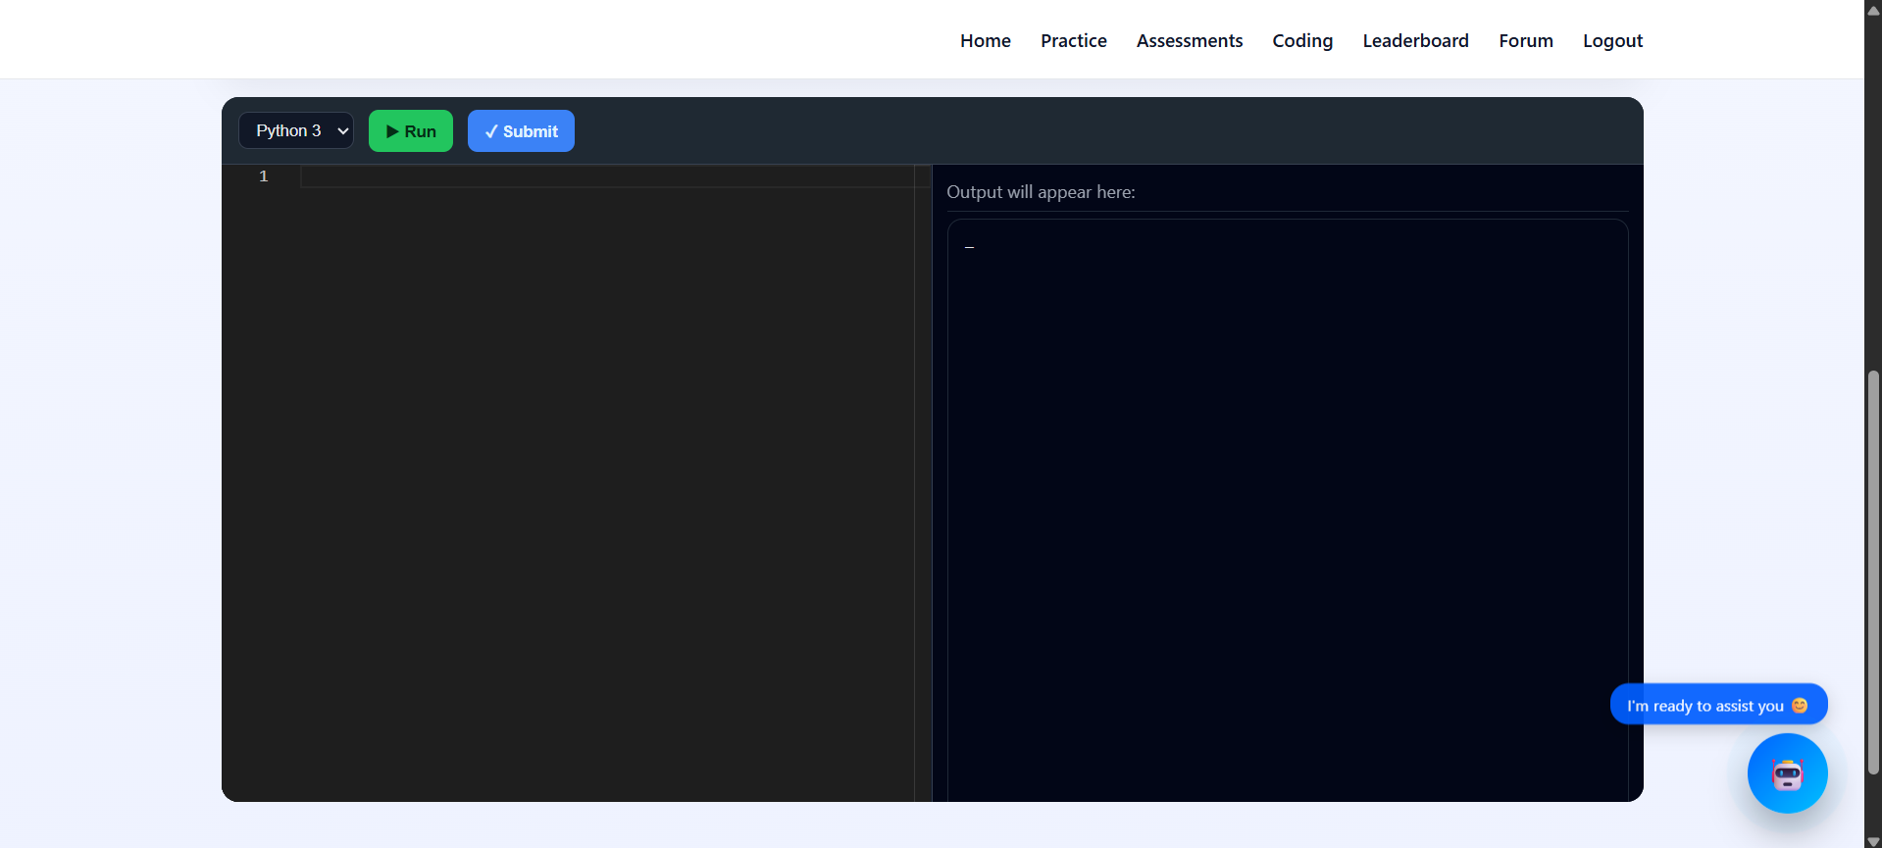View the Leaderboard

coord(1415,41)
